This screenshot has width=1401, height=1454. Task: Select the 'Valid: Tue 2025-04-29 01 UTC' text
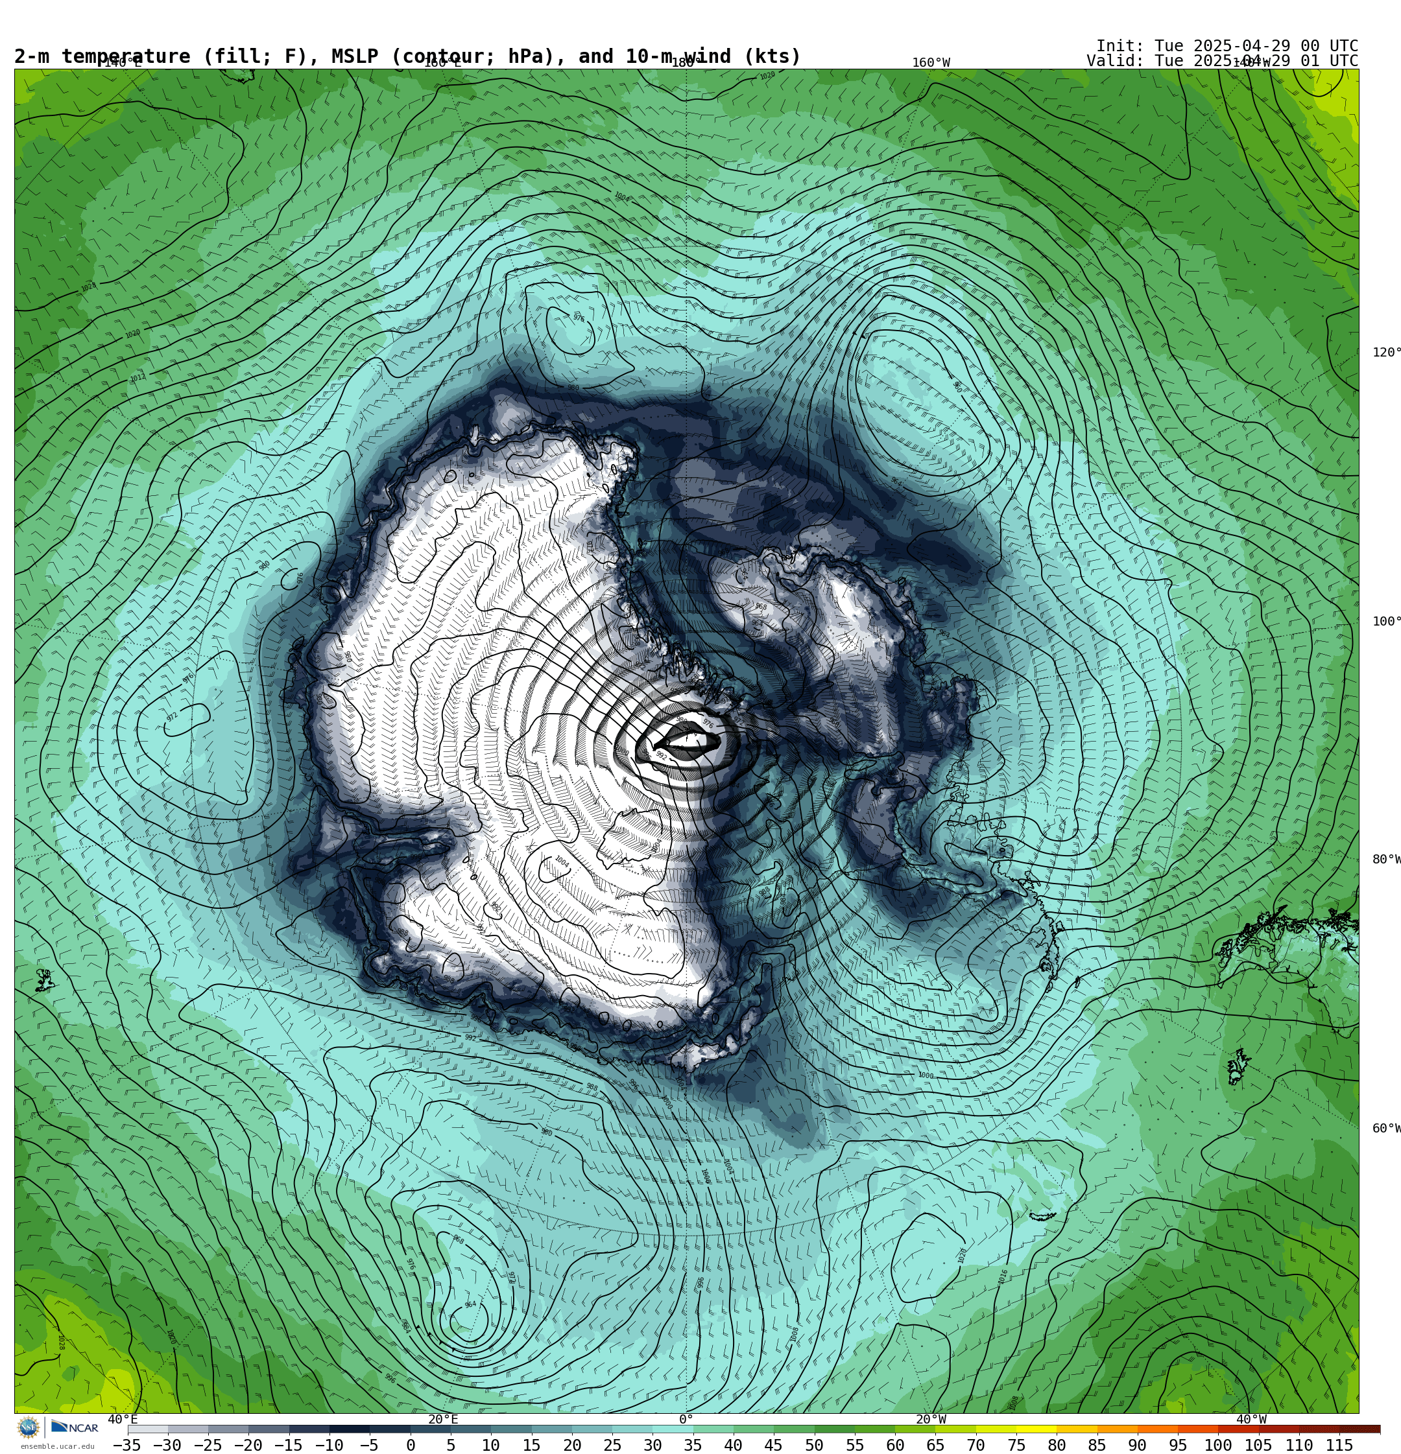(1223, 61)
